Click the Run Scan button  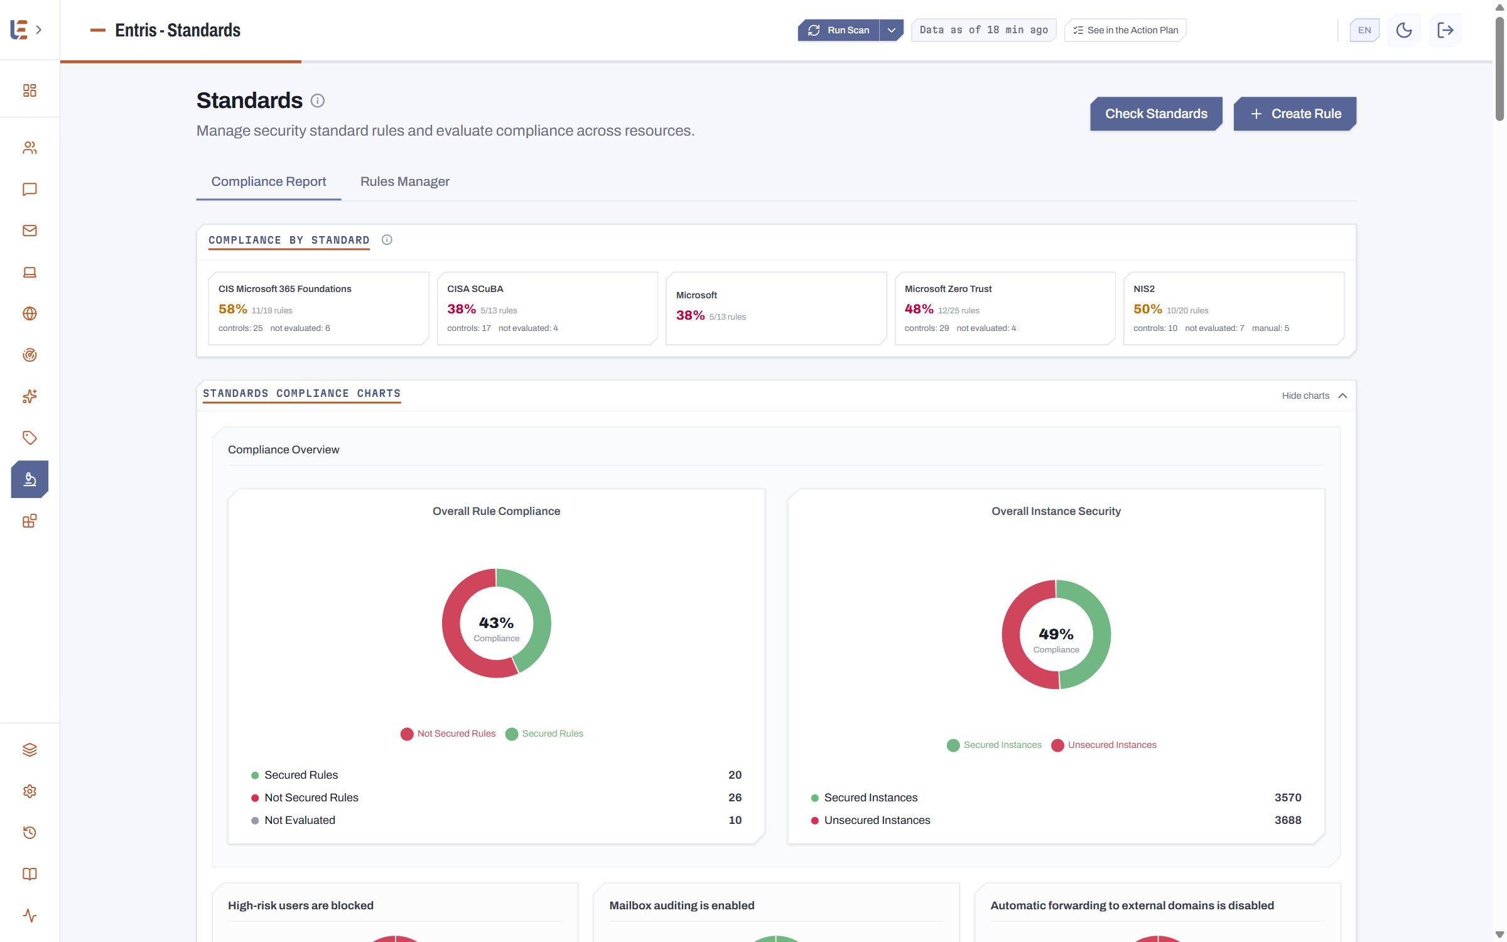838,30
